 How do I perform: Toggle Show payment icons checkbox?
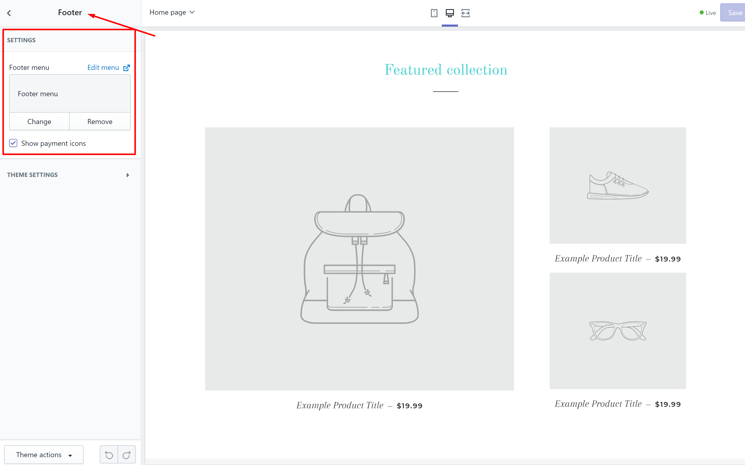tap(13, 143)
